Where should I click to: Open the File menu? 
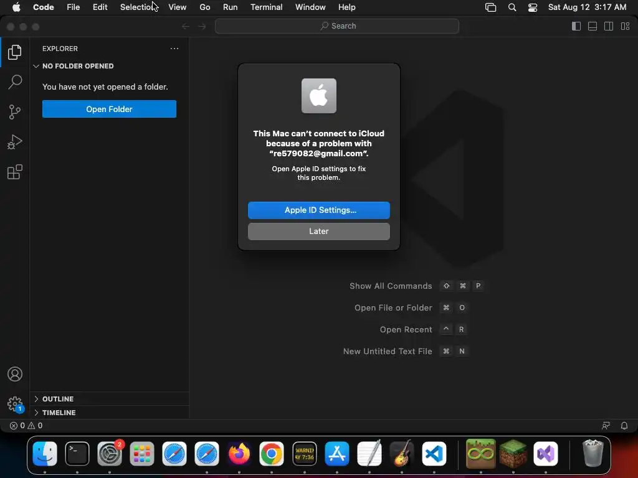(x=74, y=7)
